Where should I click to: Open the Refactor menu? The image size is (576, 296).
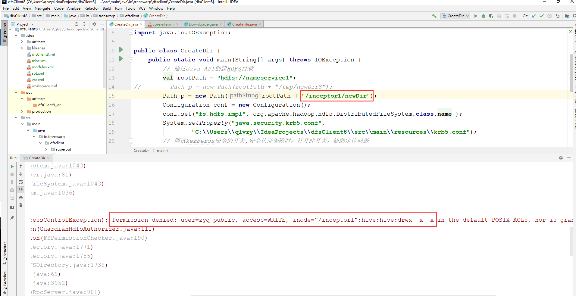click(92, 8)
